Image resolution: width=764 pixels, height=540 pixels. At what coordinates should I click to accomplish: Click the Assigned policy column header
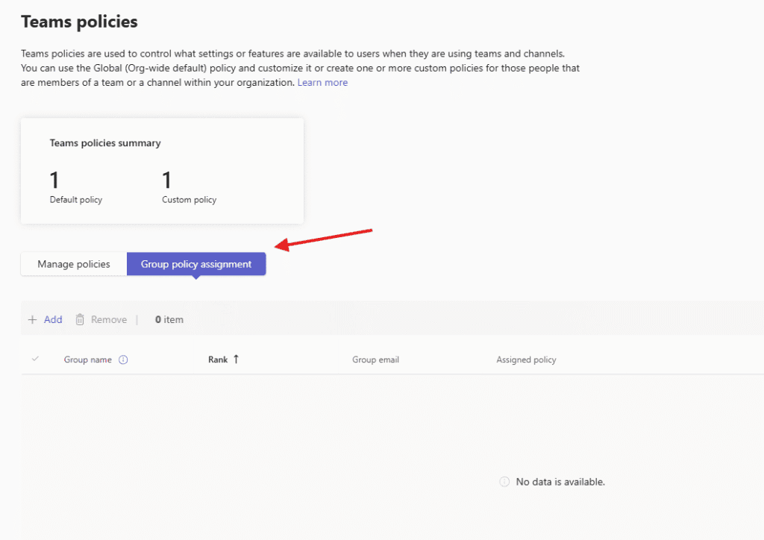pyautogui.click(x=526, y=360)
